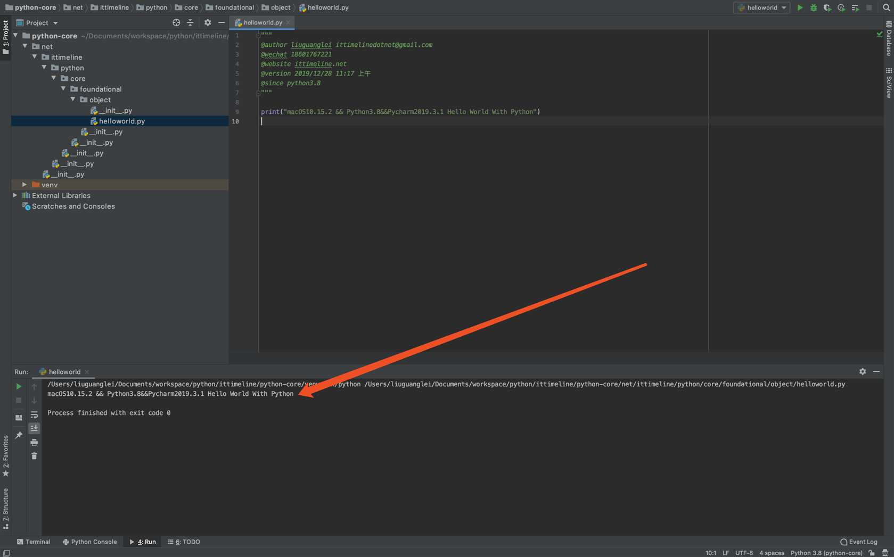Expand the venv folder
Screen dimensions: 894x557
click(x=24, y=185)
